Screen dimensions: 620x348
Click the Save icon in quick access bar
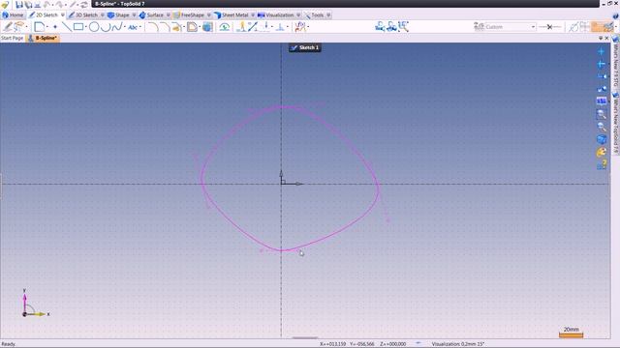pyautogui.click(x=19, y=5)
